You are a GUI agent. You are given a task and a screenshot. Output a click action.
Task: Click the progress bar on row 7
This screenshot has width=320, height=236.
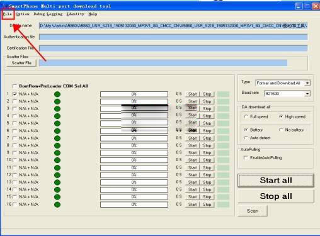(x=134, y=138)
